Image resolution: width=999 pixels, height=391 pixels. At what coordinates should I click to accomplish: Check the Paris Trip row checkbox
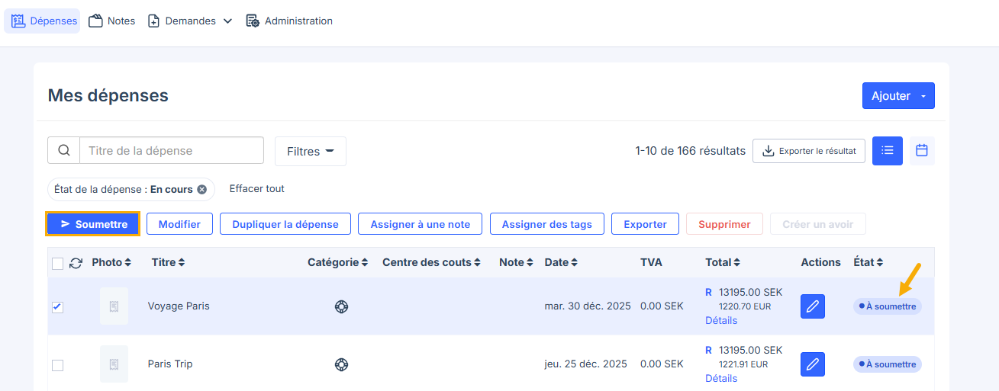point(58,365)
